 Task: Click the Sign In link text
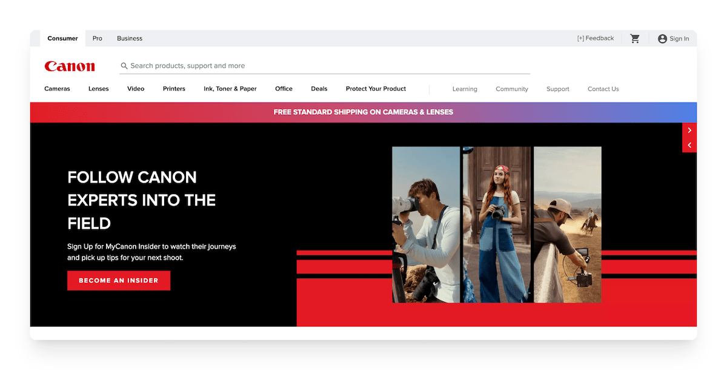(x=679, y=39)
